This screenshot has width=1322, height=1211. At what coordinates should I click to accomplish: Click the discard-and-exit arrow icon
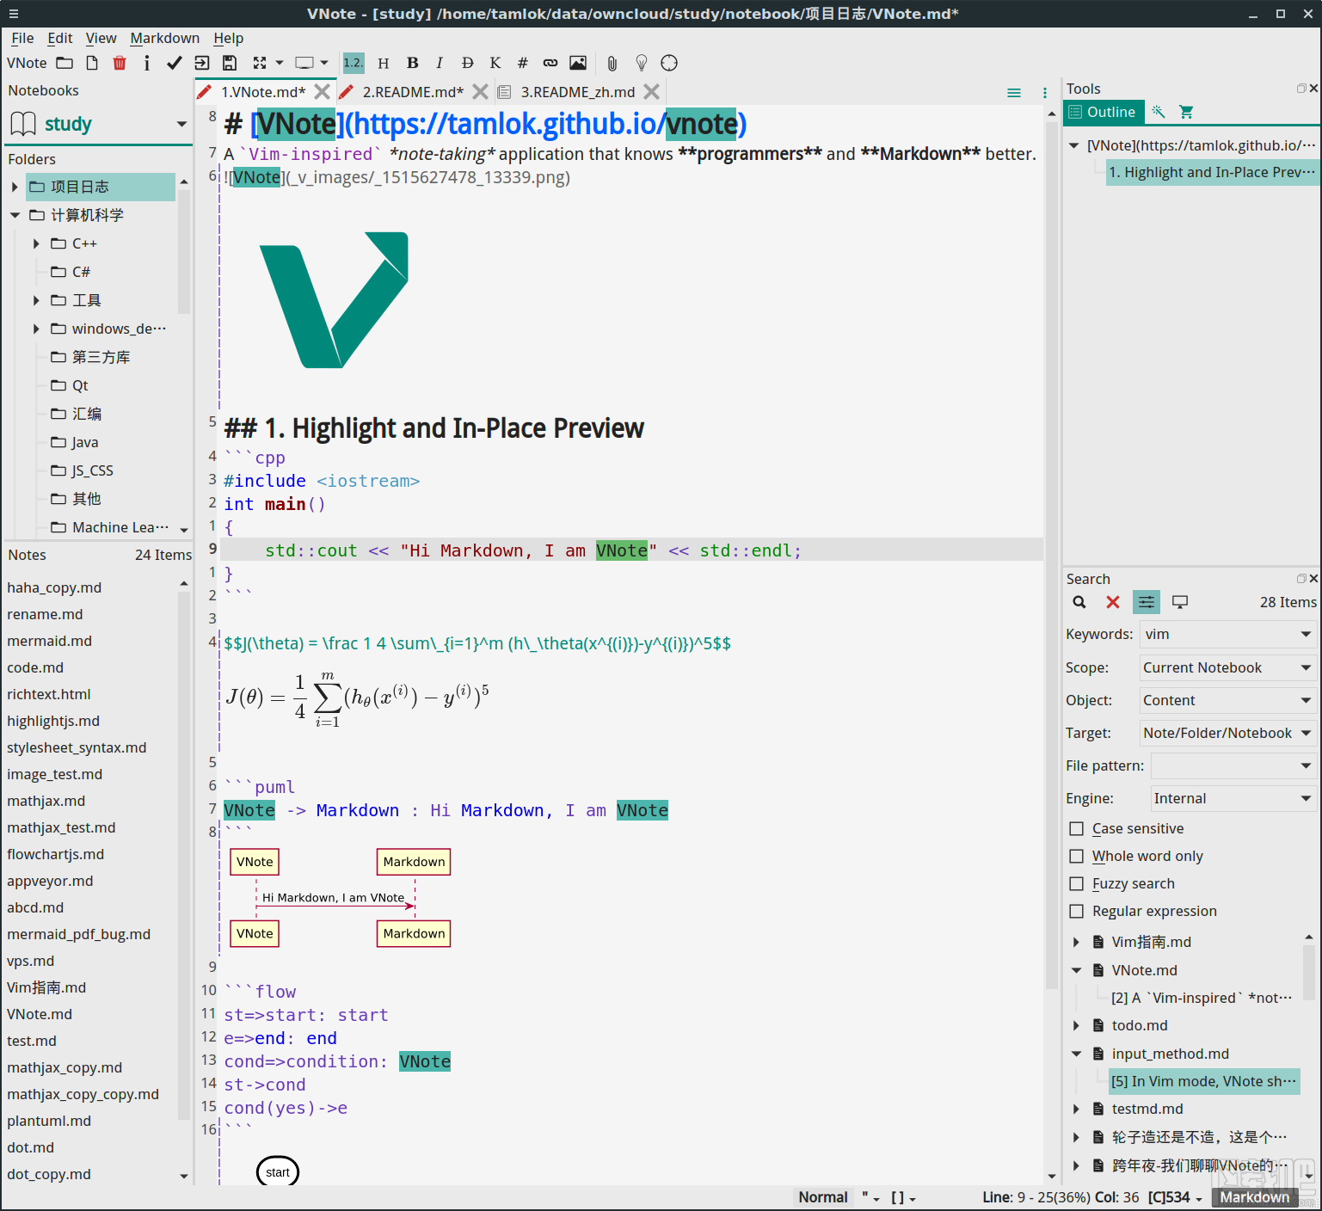point(202,63)
